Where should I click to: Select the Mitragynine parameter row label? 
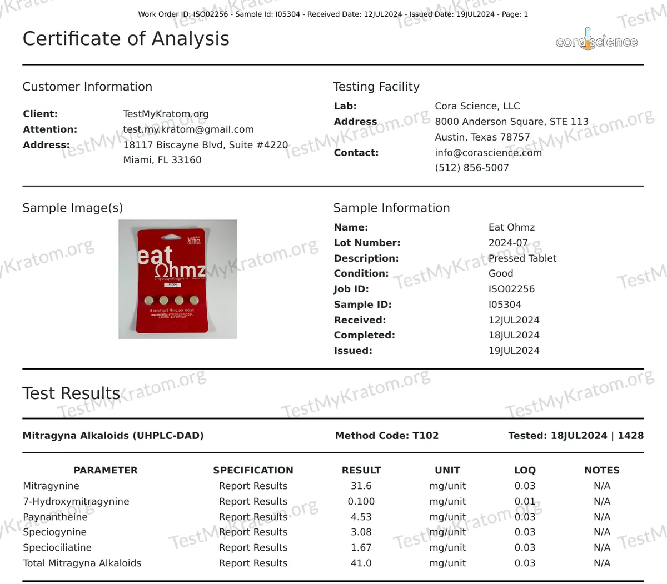pos(51,486)
